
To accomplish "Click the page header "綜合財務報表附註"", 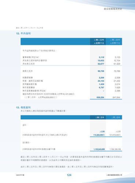I will pos(113,9).
